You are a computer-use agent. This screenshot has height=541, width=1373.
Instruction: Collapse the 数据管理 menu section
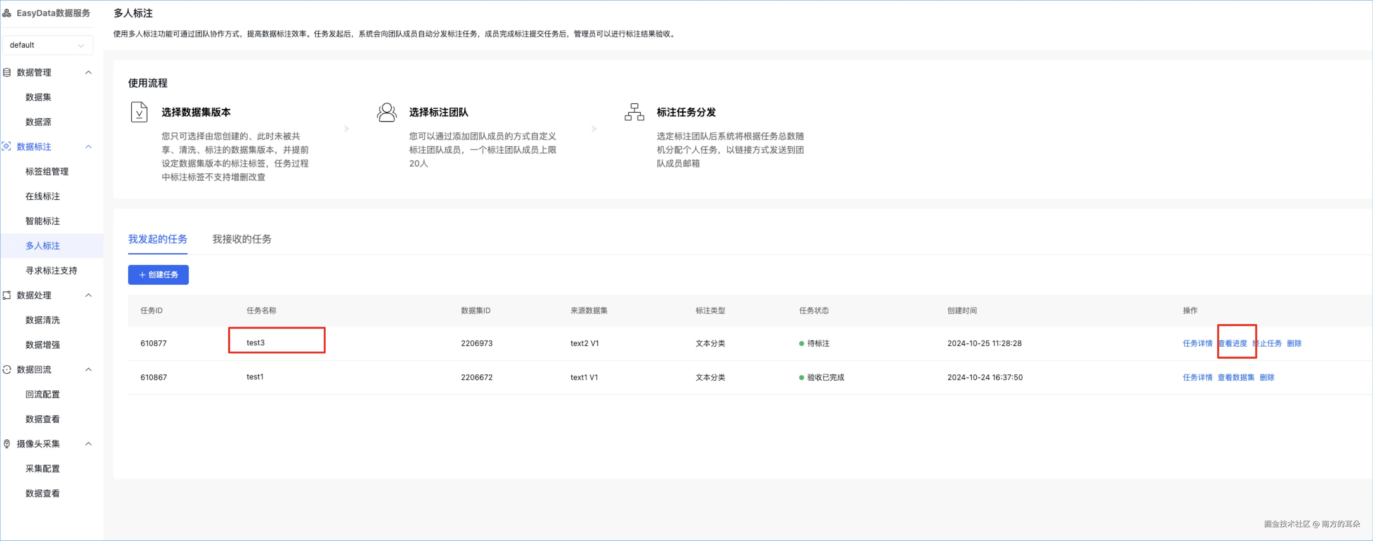click(x=89, y=72)
